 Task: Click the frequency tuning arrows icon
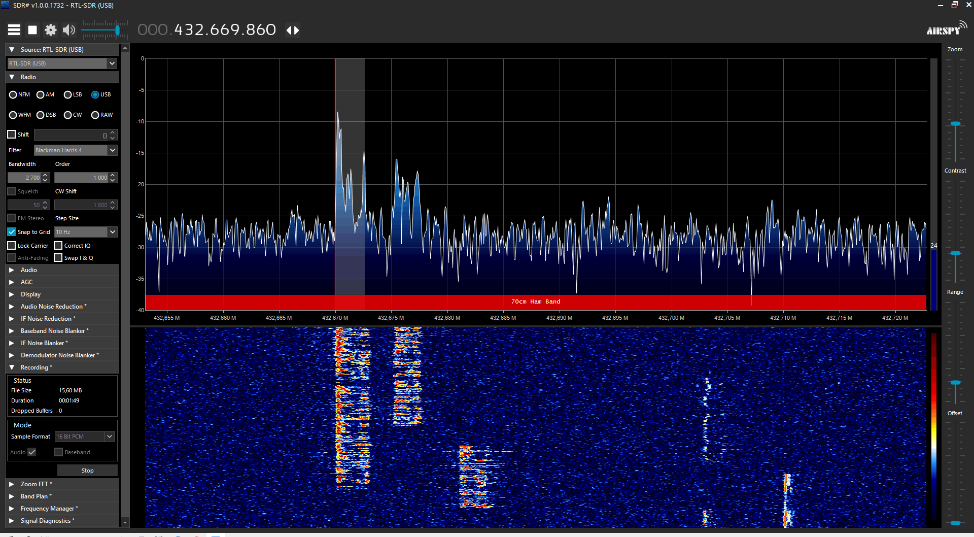(293, 30)
